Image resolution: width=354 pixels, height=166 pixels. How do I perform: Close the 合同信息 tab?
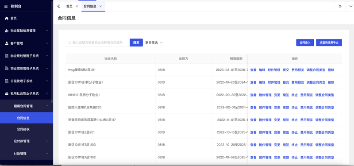tap(100, 6)
